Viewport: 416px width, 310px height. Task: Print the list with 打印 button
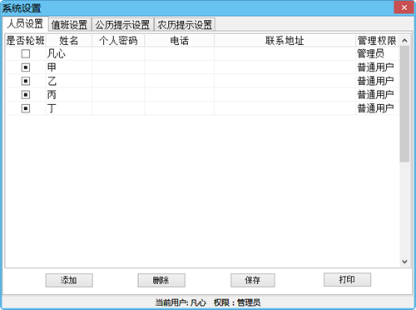[347, 280]
